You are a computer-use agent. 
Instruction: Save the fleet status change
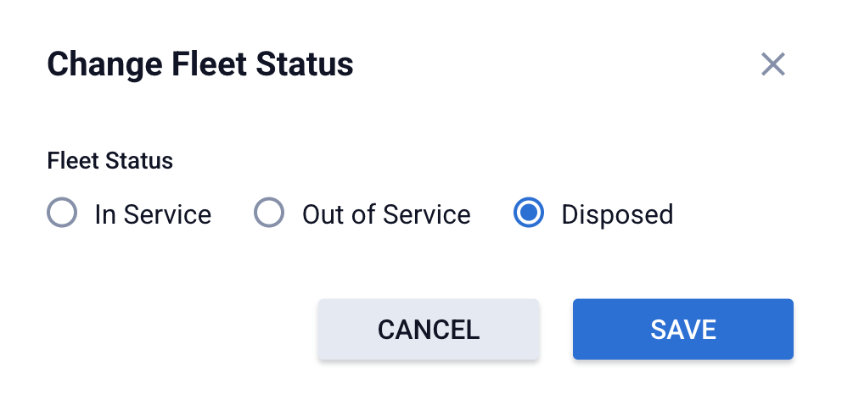(682, 329)
